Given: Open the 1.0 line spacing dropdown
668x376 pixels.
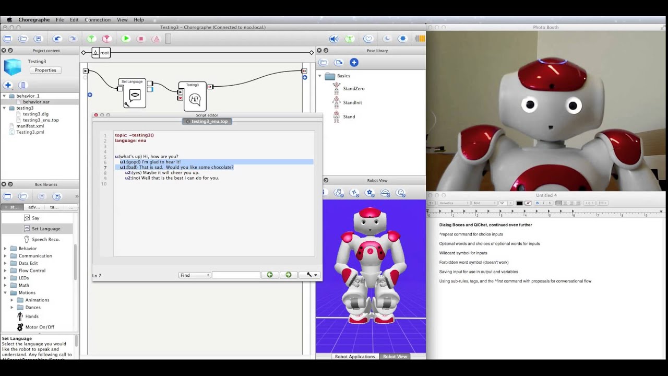Looking at the screenshot, I should 588,203.
